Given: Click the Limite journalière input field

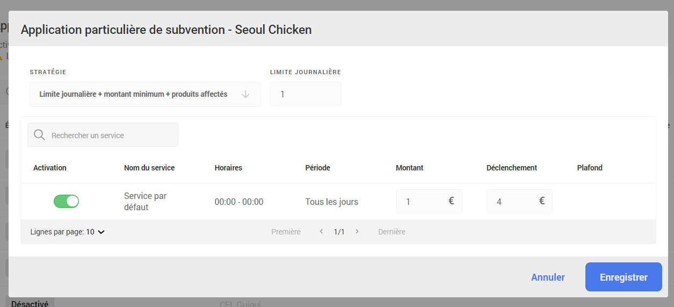Looking at the screenshot, I should 306,94.
